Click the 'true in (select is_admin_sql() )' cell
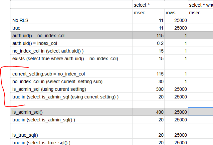The image size is (213, 145). pos(72,120)
